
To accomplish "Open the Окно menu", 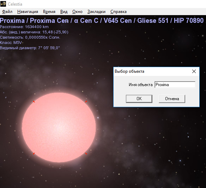I will [x=77, y=12].
